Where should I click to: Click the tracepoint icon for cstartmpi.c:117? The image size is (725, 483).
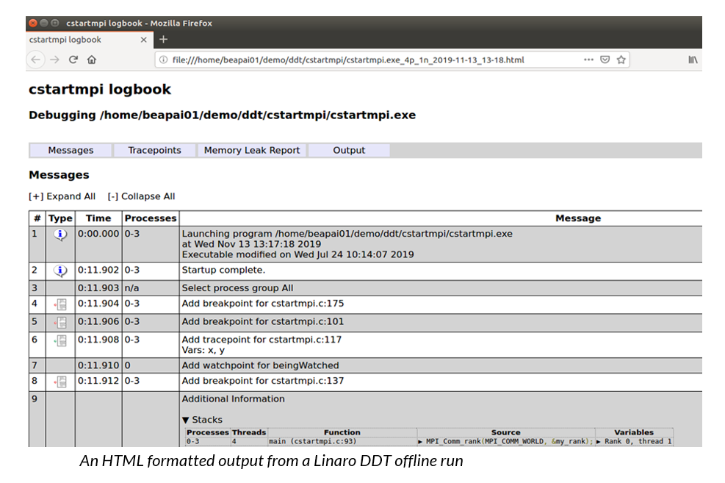(59, 341)
